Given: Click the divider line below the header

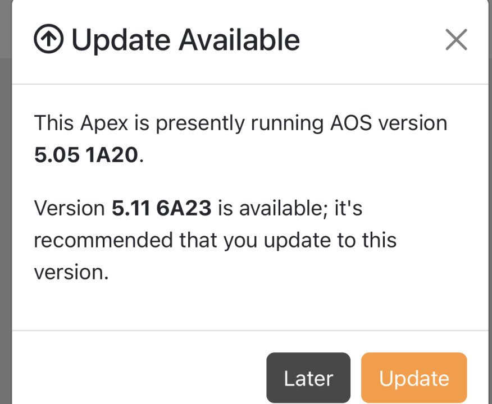Looking at the screenshot, I should pyautogui.click(x=250, y=84).
